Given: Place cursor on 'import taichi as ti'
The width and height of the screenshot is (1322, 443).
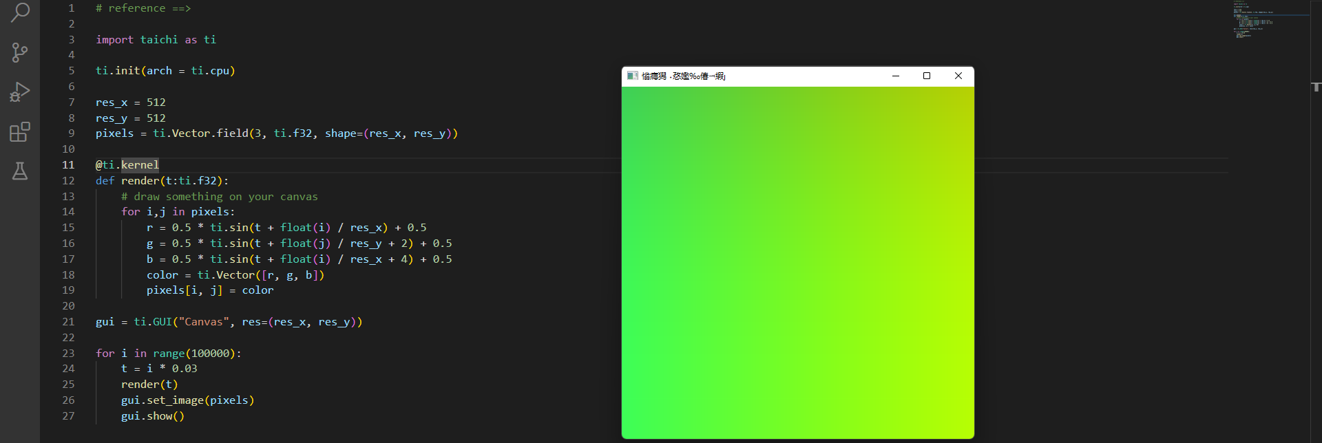Looking at the screenshot, I should 156,40.
